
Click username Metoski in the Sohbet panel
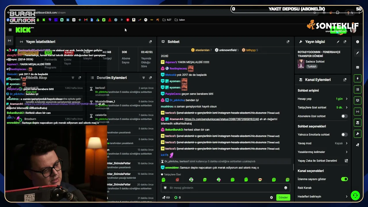(170, 75)
